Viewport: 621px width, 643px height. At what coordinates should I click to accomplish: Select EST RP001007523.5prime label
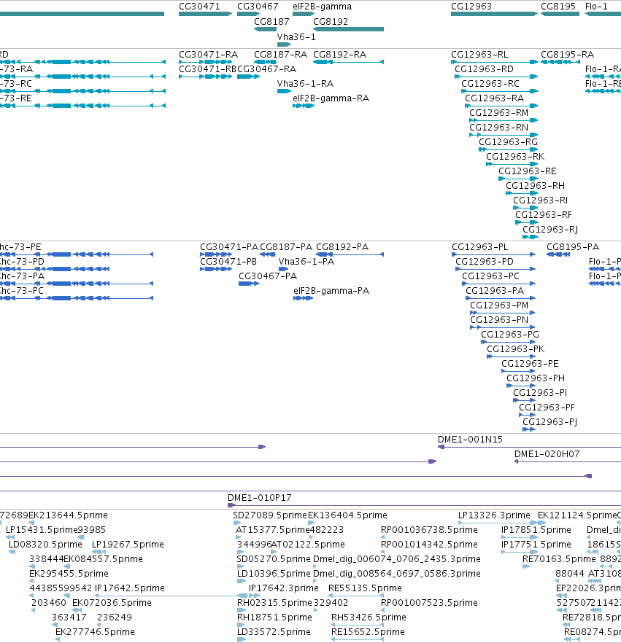pos(429,603)
